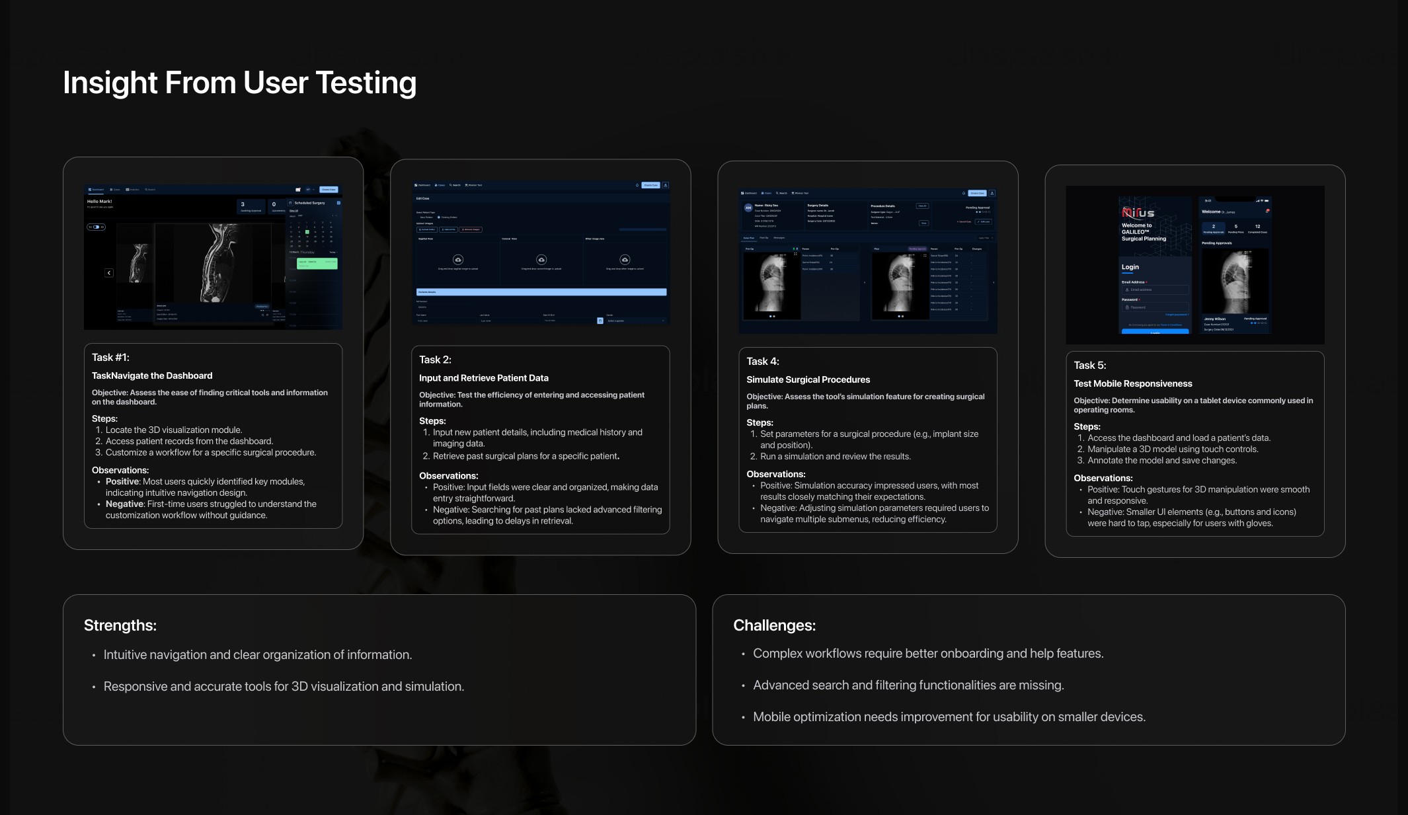This screenshot has height=815, width=1408.
Task: Toggle the 2D/3D switch on dashboard
Action: (x=97, y=227)
